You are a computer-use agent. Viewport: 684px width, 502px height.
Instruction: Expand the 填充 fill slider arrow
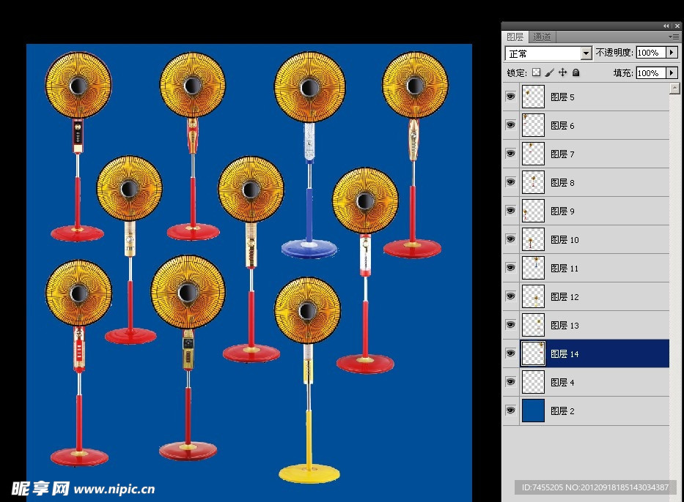coord(672,73)
